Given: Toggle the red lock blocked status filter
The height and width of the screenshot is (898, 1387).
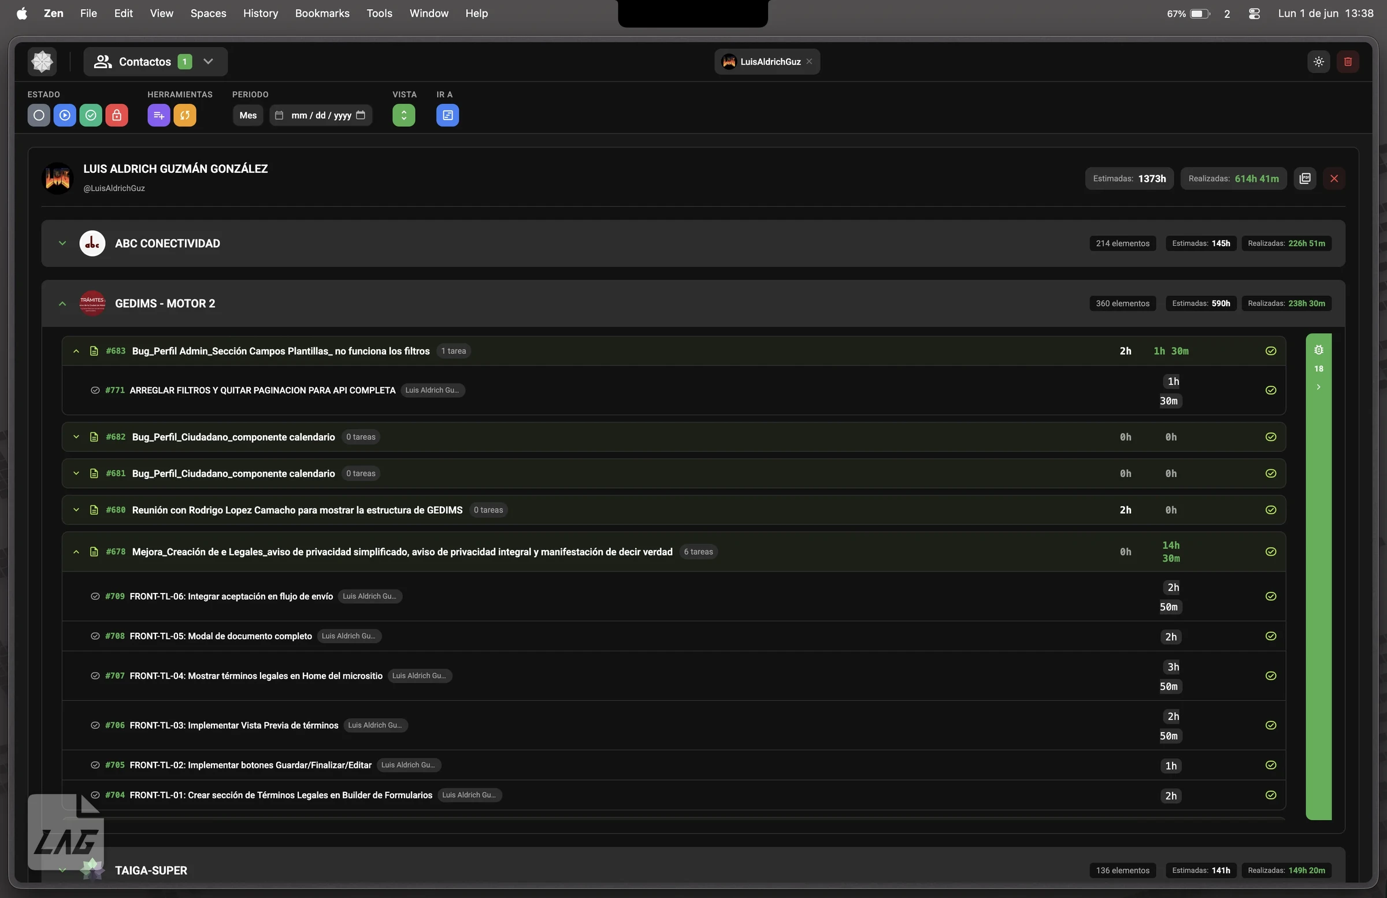Looking at the screenshot, I should coord(117,115).
